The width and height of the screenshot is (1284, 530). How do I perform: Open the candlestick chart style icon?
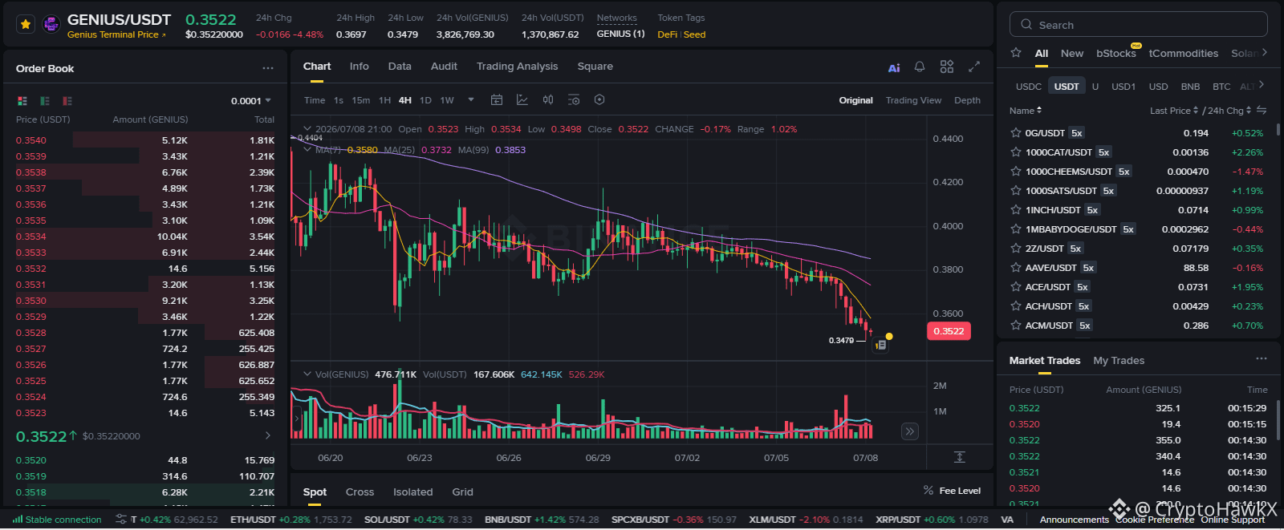point(548,100)
